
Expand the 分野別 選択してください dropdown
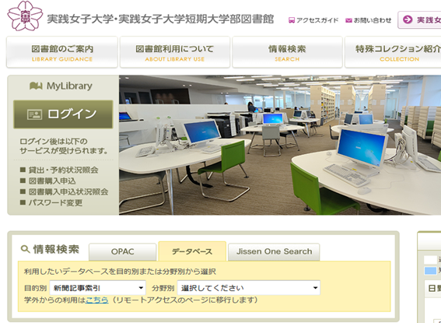tap(249, 288)
